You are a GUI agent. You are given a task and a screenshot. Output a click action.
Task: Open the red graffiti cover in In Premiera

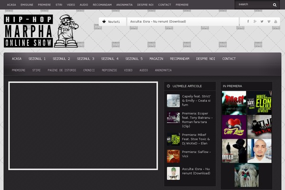[x=234, y=103]
